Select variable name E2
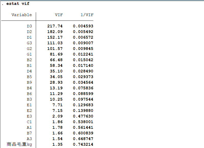 click(x=29, y=111)
